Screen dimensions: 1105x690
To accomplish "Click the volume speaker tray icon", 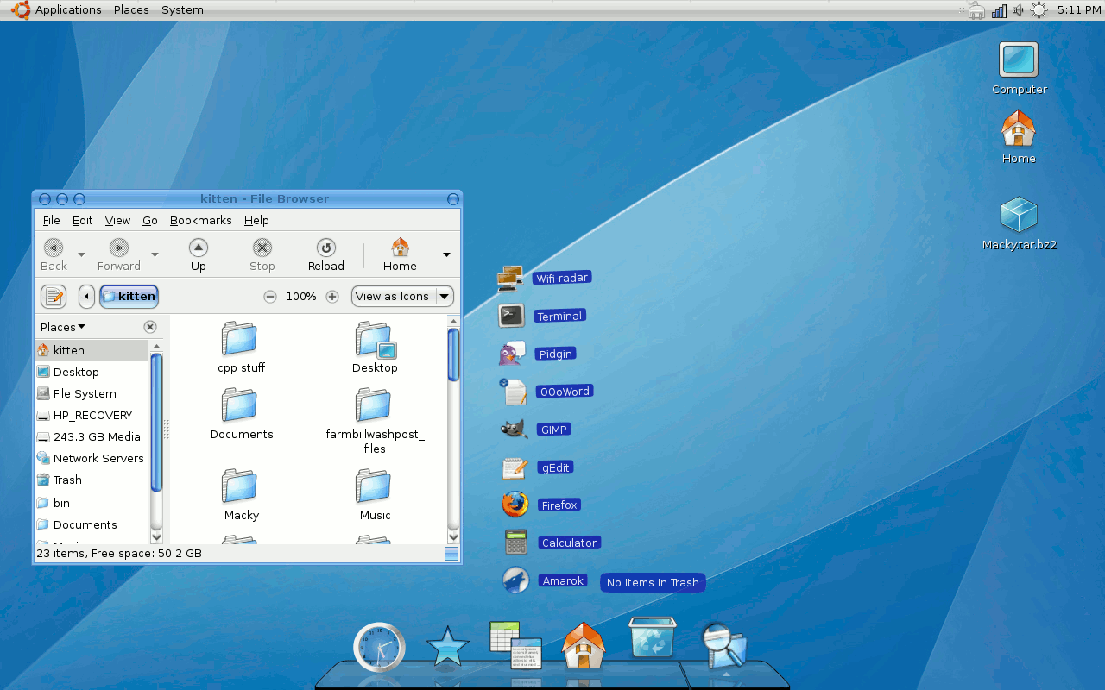I will (x=1019, y=10).
